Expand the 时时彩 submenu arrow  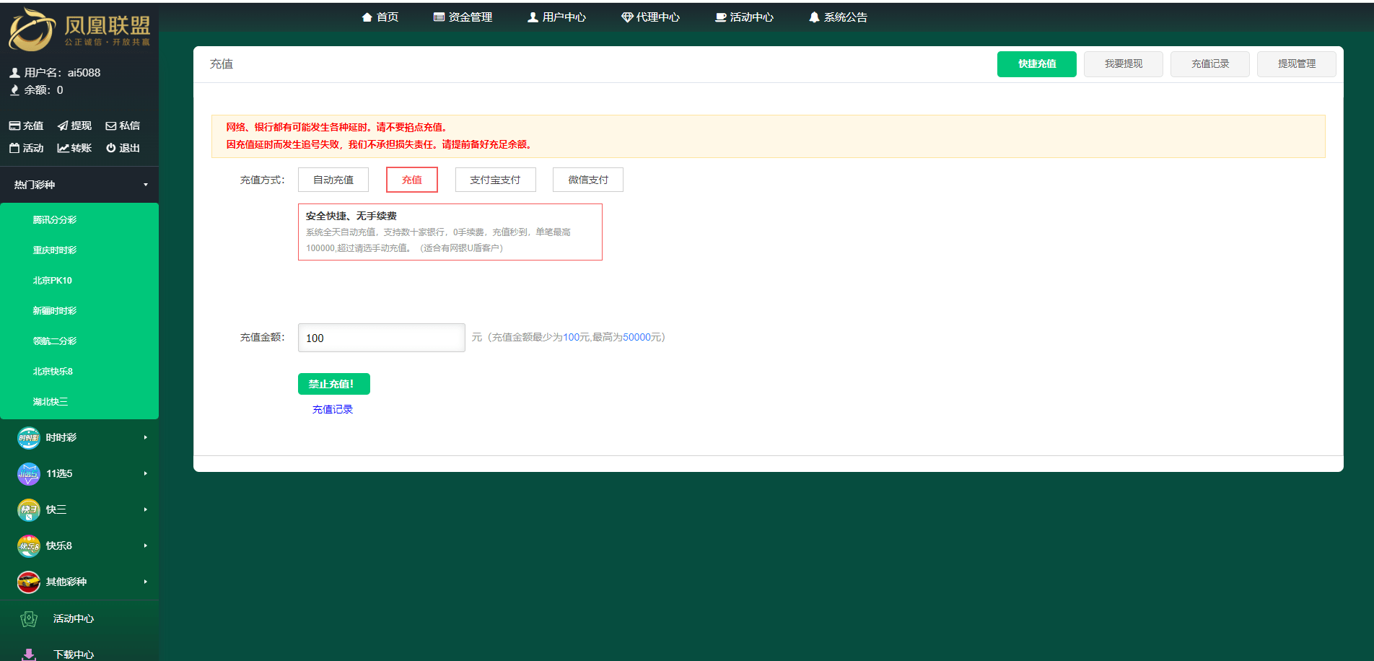(x=145, y=437)
